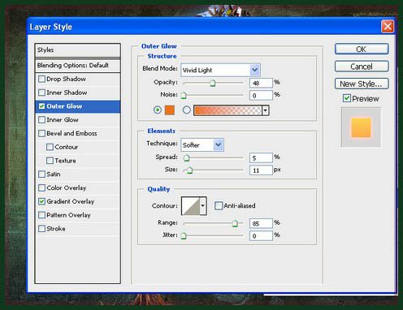Open the Drop Shadow settings panel
The width and height of the screenshot is (403, 310).
click(x=66, y=79)
